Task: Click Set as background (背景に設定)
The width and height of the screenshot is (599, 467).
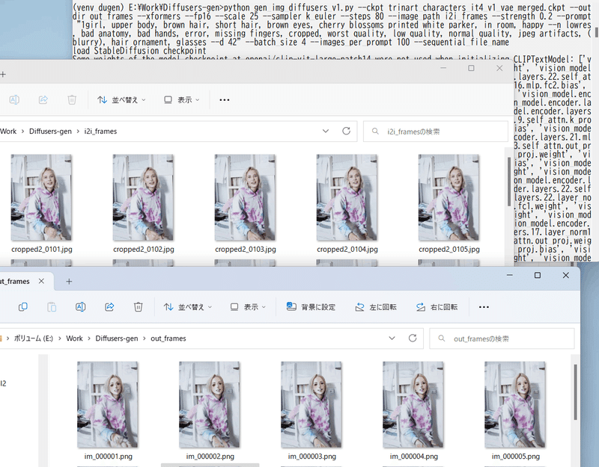Action: tap(311, 307)
